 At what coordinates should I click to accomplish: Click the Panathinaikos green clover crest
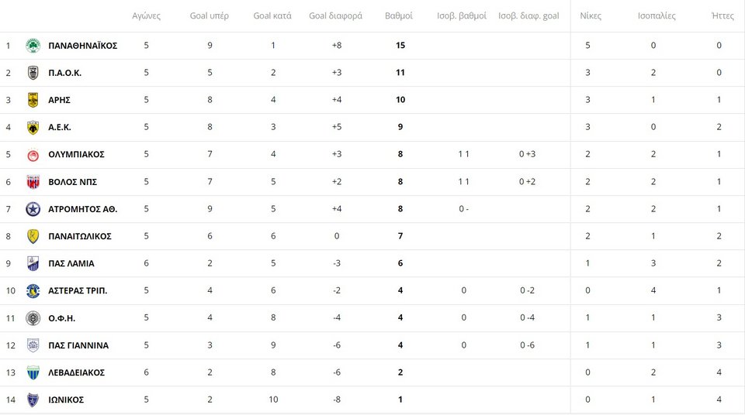(33, 46)
